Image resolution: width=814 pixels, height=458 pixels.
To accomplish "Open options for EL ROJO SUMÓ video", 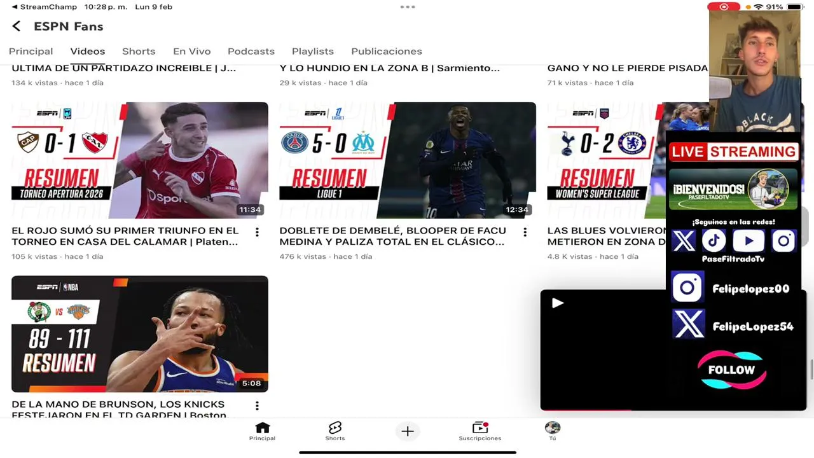I will coord(257,232).
